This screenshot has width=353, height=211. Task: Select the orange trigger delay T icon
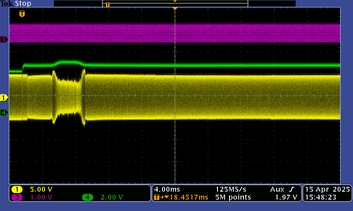pos(158,197)
